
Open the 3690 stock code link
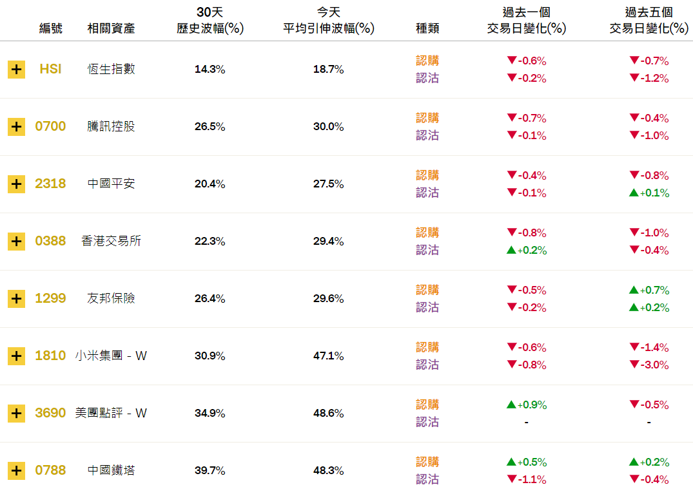[50, 413]
